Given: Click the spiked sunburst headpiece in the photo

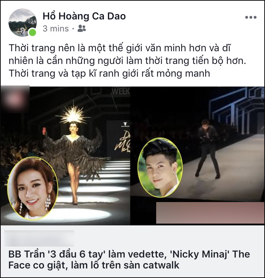Looking at the screenshot, I should point(73,115).
